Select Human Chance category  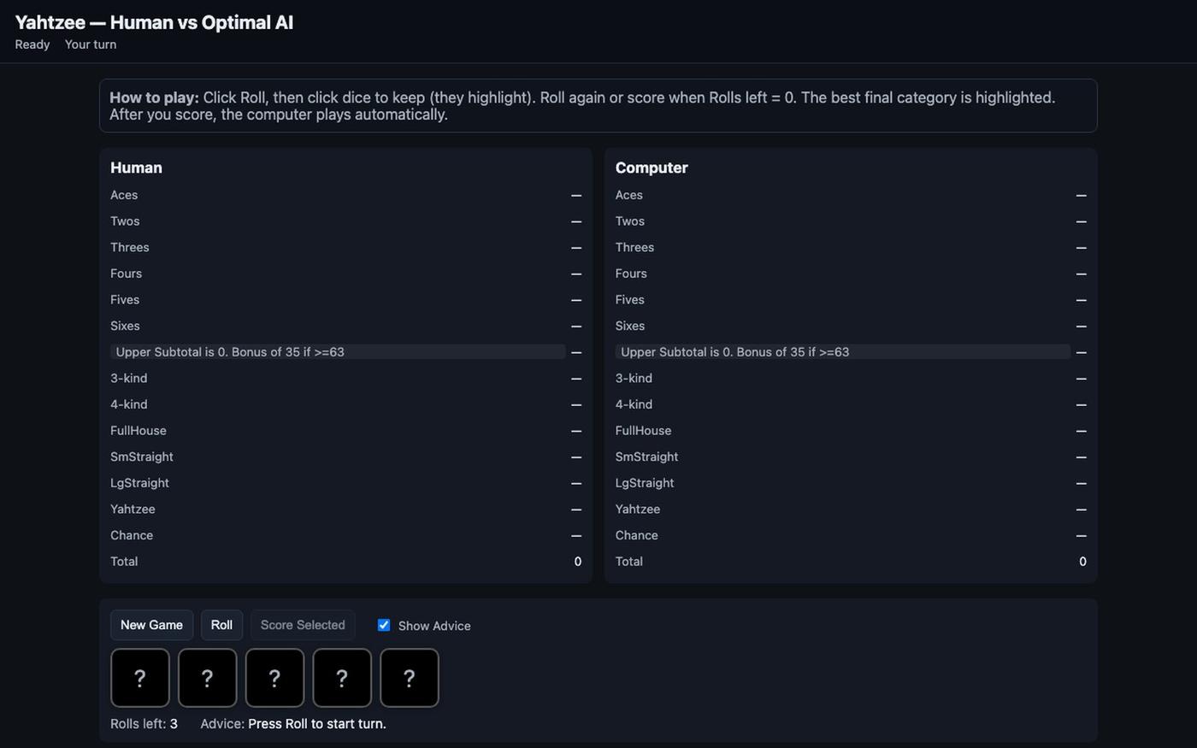pyautogui.click(x=345, y=535)
